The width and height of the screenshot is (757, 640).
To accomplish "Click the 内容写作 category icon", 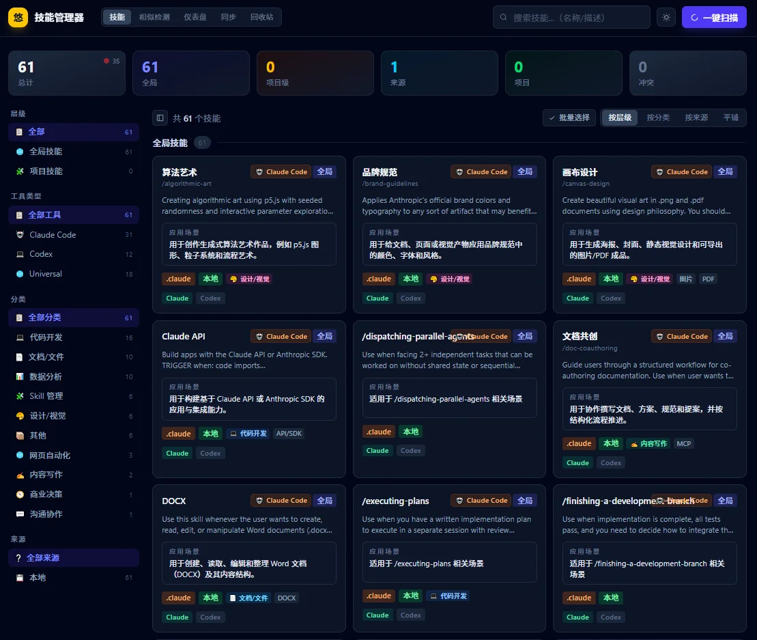I will (x=20, y=475).
